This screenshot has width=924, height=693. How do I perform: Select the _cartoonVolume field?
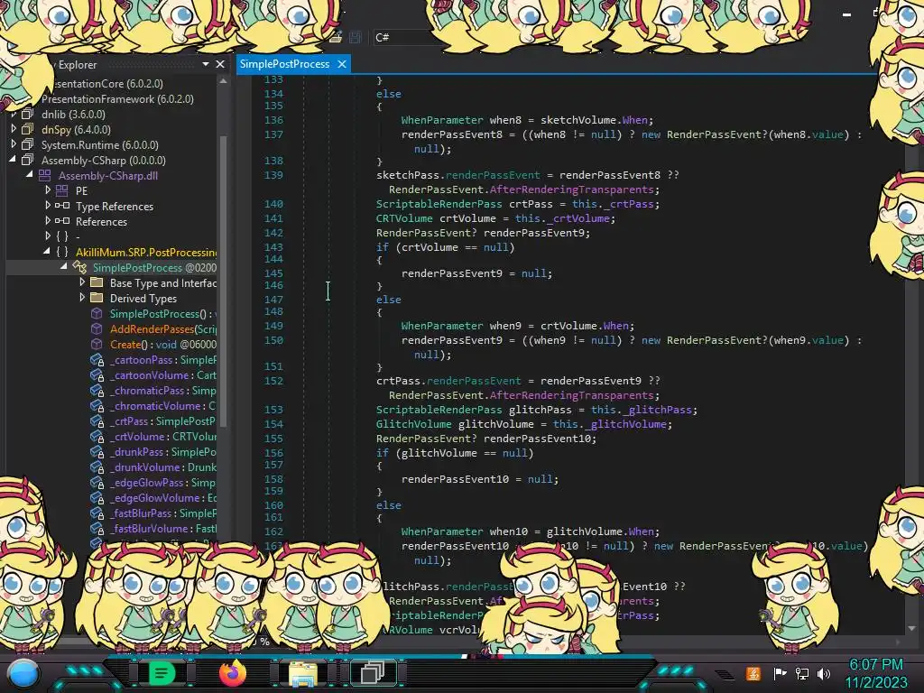tap(162, 374)
